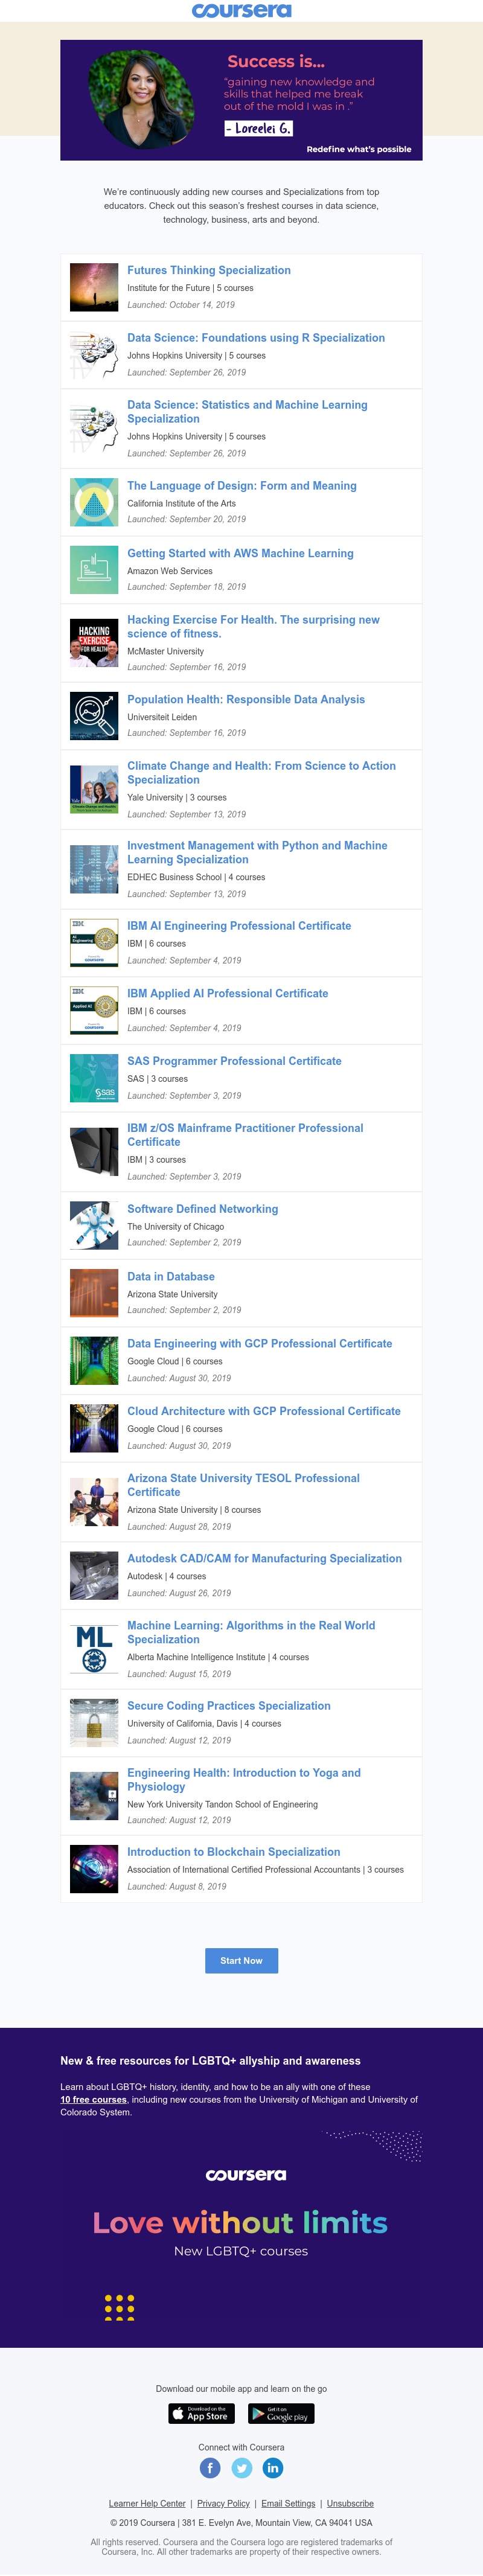The height and width of the screenshot is (2576, 483).
Task: Click the Coursera logo at top
Action: coord(241,11)
